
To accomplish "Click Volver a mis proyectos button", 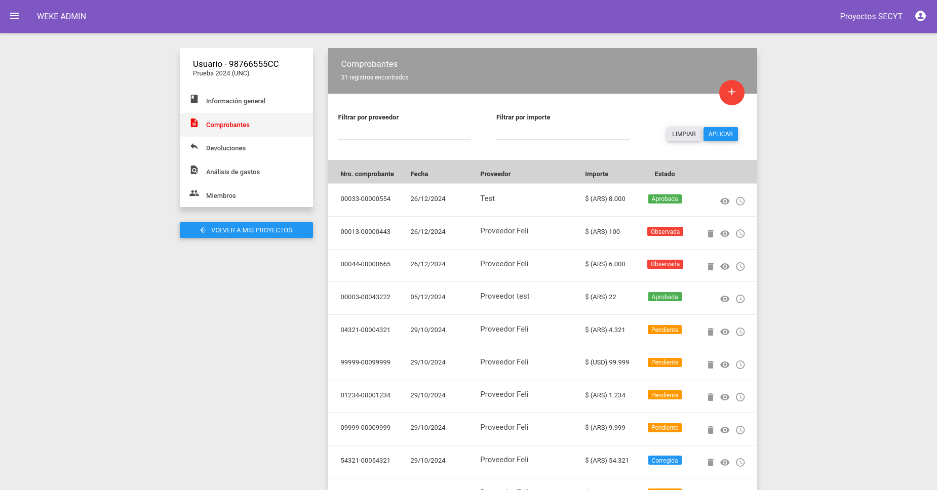I will pos(246,230).
